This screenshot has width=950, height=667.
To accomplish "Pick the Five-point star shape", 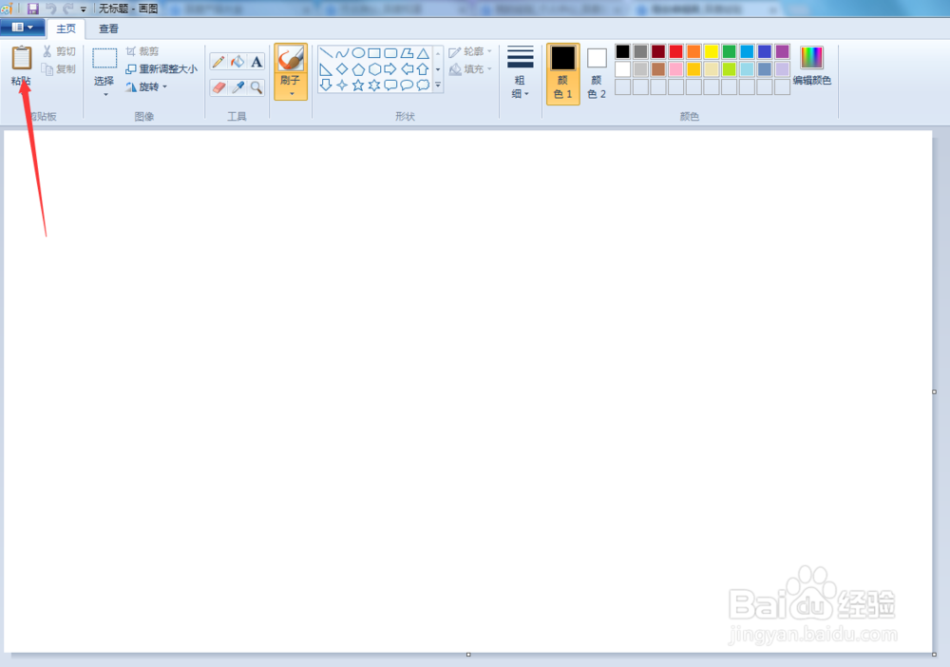I will (358, 85).
